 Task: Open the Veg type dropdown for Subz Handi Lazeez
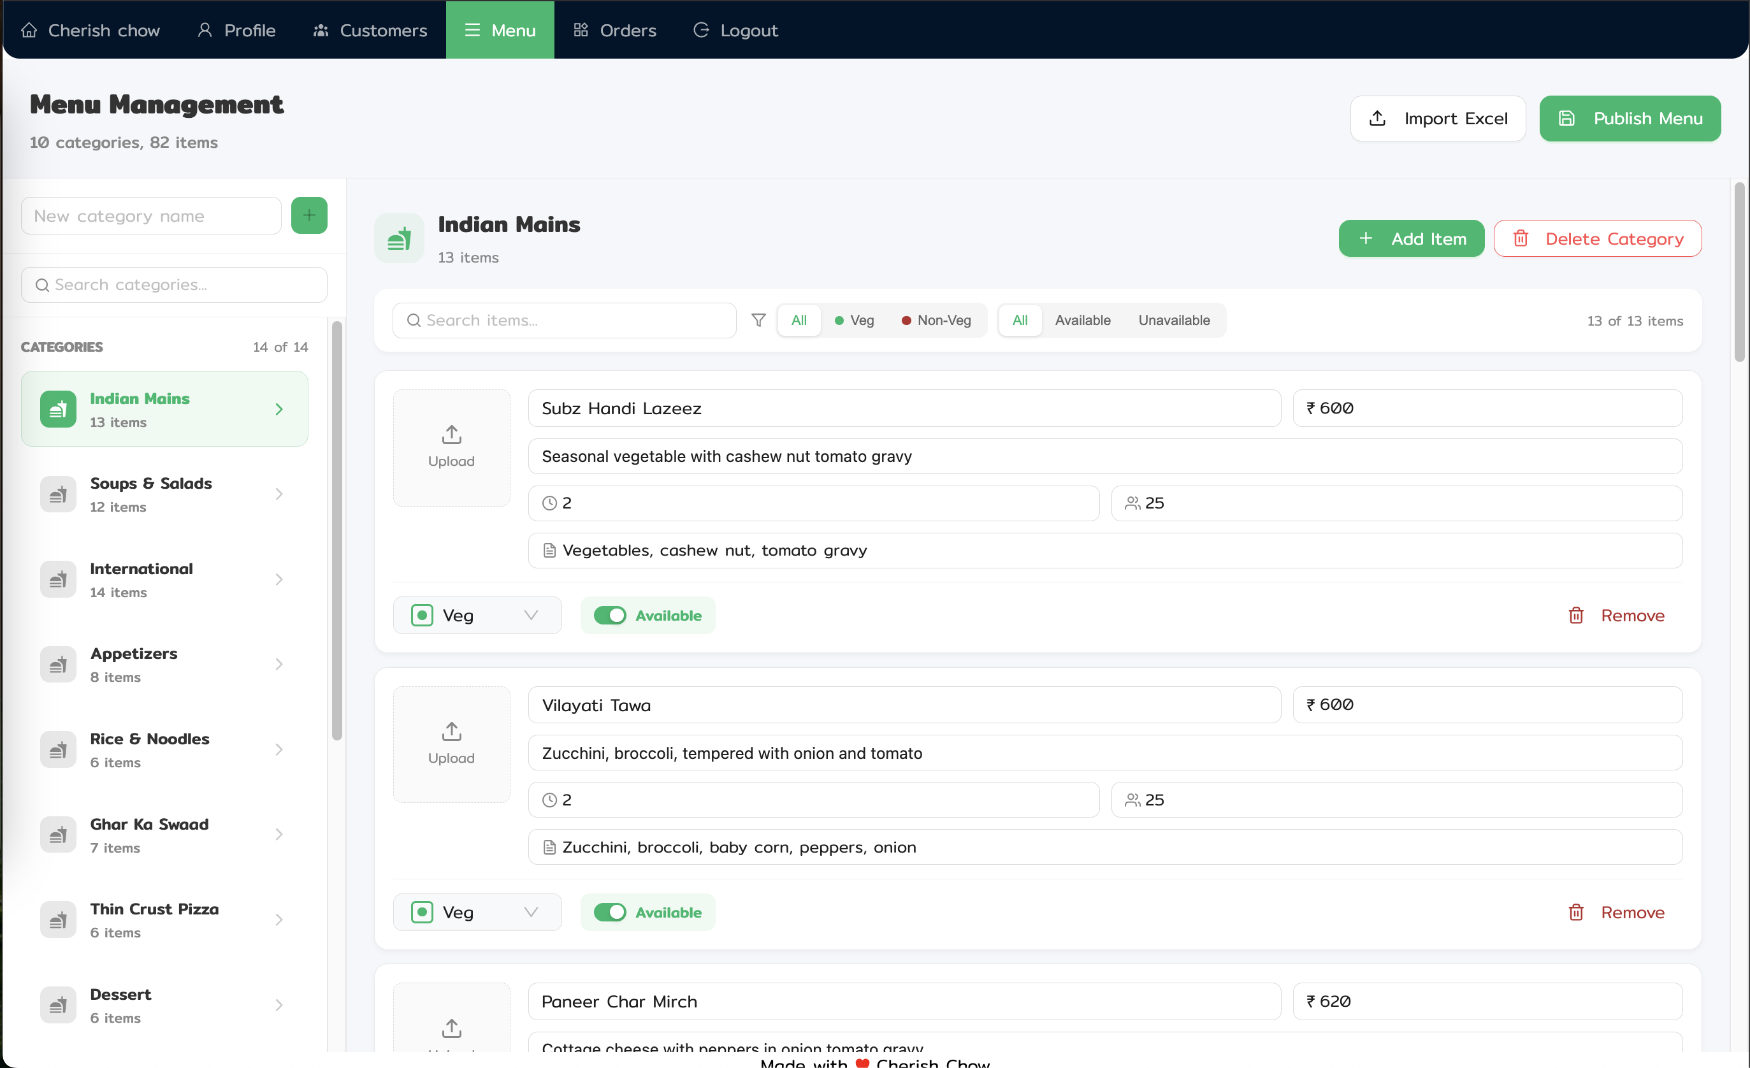(x=477, y=615)
